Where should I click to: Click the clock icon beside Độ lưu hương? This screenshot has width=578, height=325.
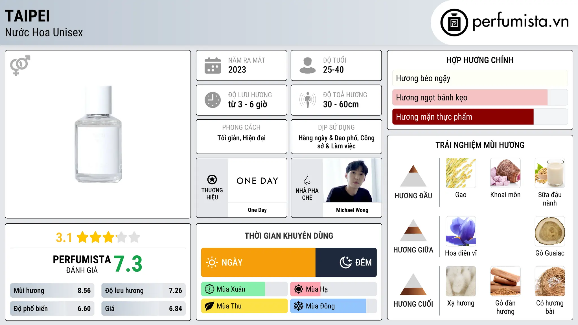pyautogui.click(x=213, y=100)
